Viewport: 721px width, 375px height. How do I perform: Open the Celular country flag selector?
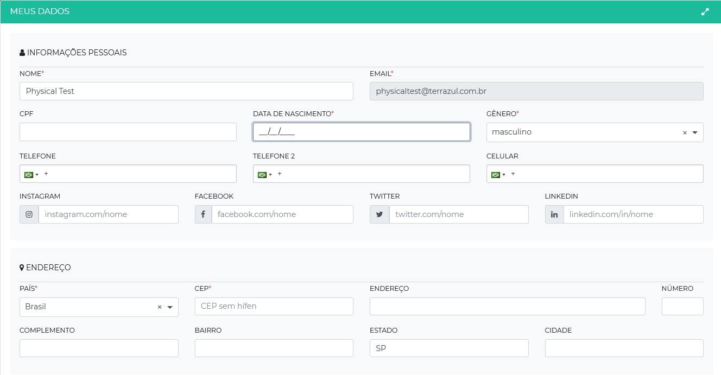tap(497, 174)
